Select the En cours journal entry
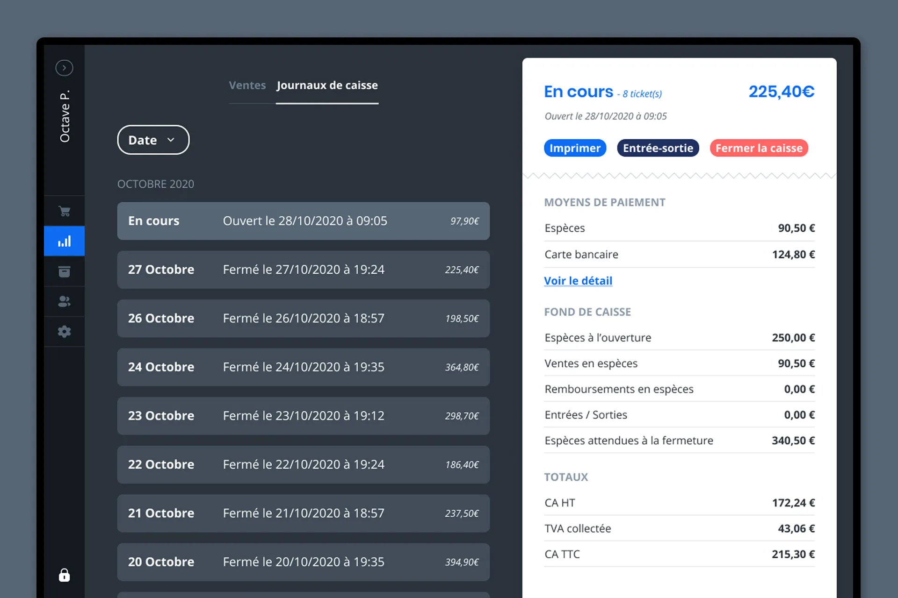Viewport: 898px width, 598px height. (x=303, y=221)
